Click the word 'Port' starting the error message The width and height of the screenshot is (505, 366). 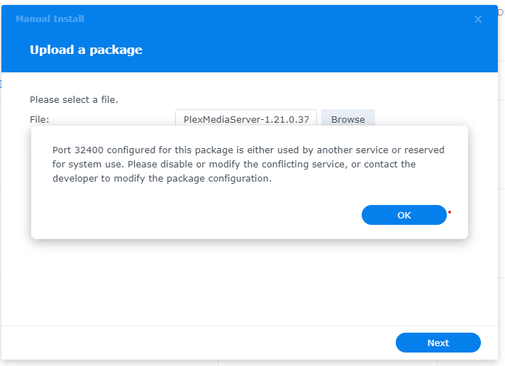[63, 150]
